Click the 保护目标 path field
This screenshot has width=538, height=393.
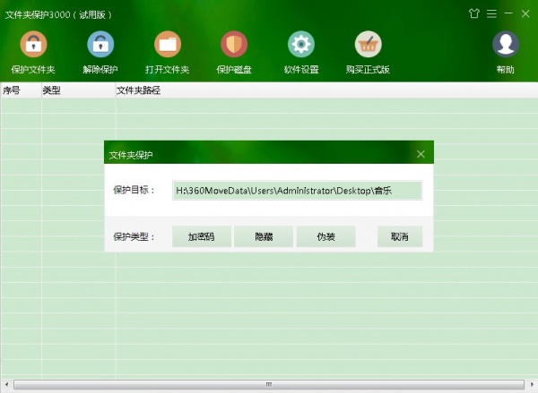pyautogui.click(x=297, y=191)
